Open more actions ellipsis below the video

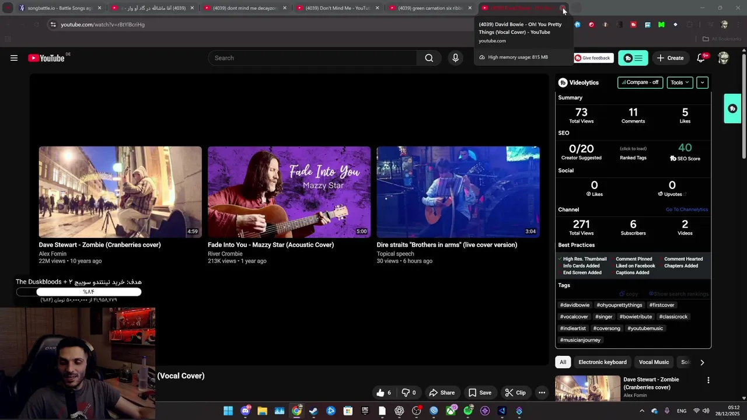point(542,393)
